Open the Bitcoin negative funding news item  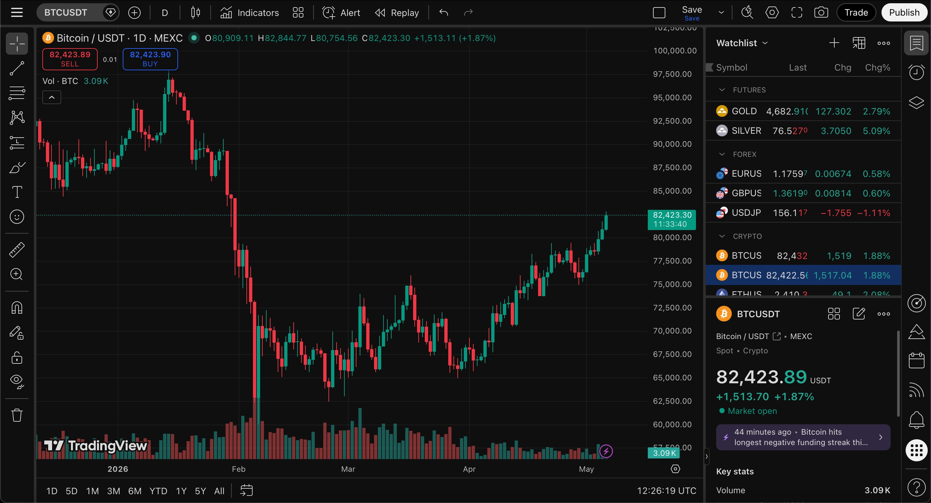(803, 437)
